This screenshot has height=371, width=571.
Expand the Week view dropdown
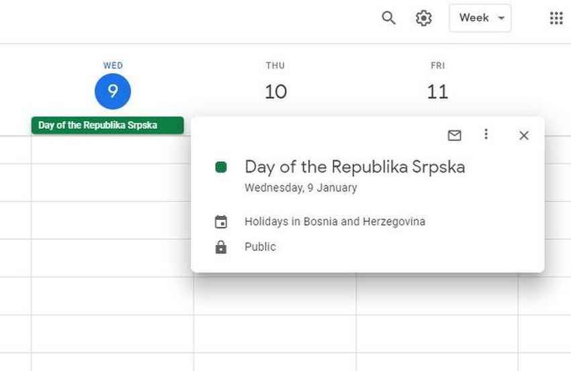(480, 18)
